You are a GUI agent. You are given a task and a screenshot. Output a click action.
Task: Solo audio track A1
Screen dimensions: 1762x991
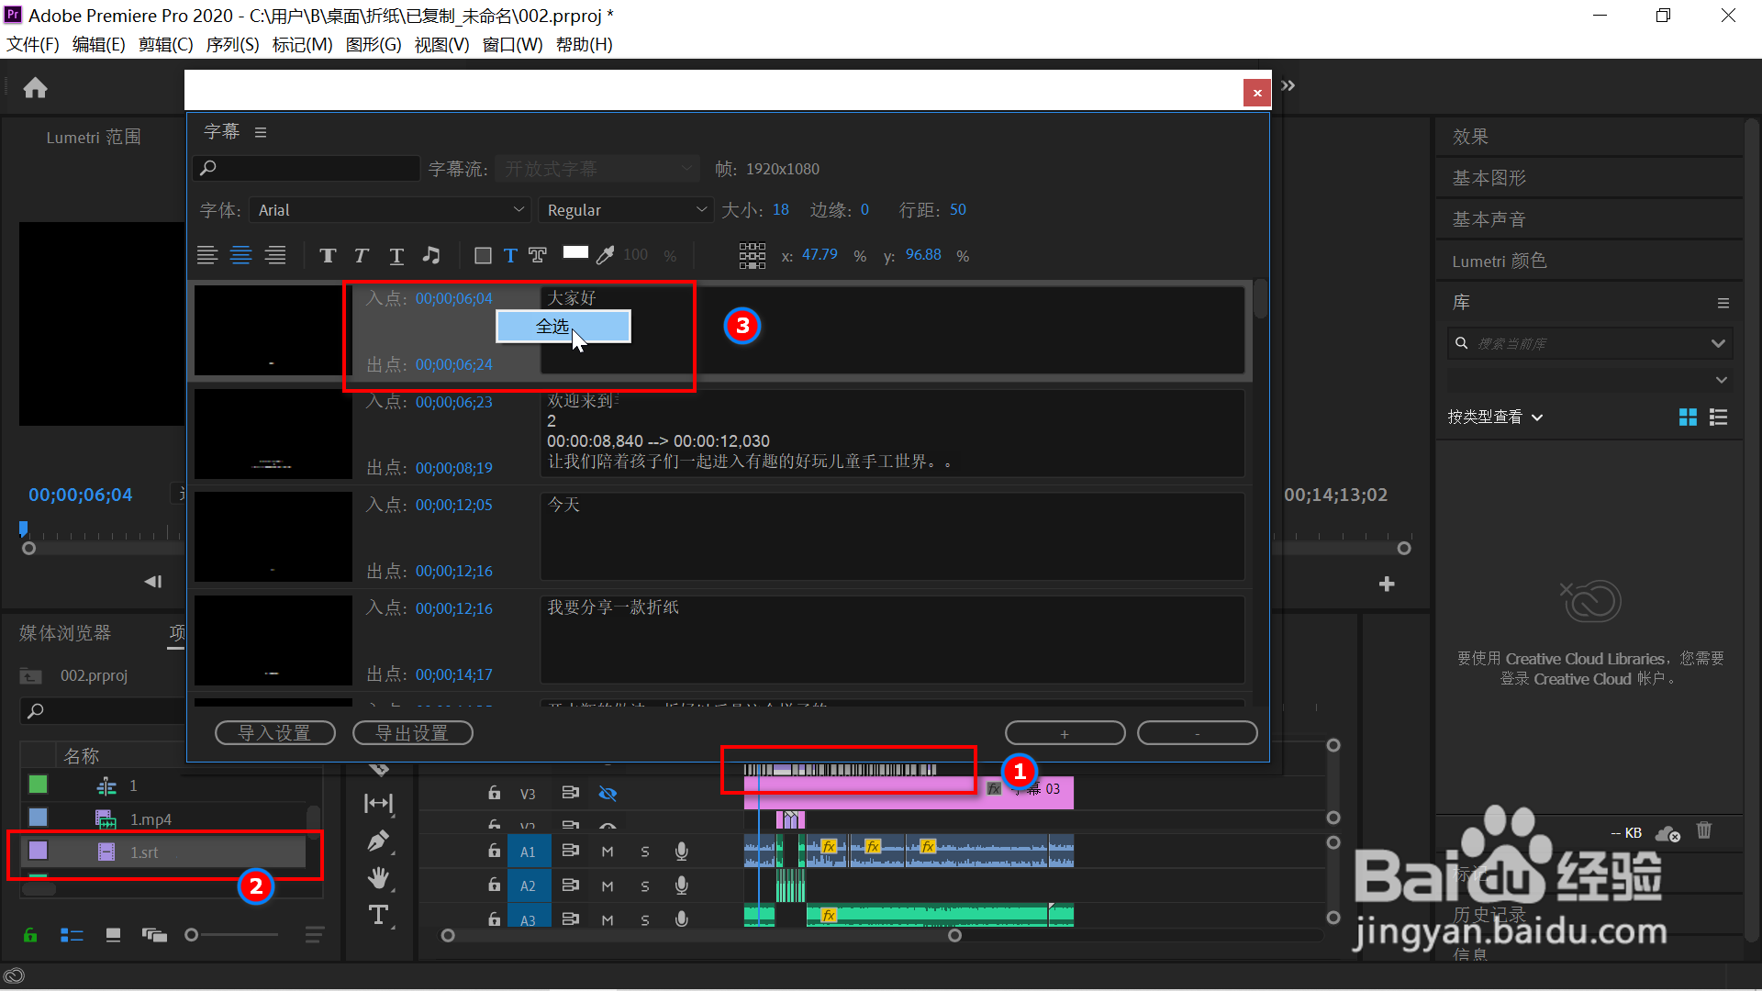(x=645, y=852)
